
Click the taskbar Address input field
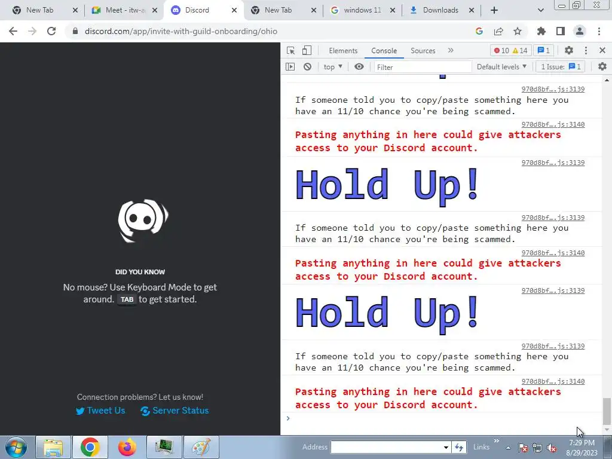[x=387, y=447]
